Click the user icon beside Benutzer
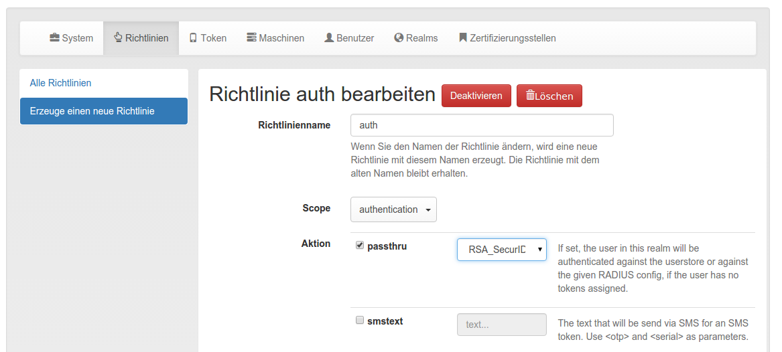Image resolution: width=782 pixels, height=352 pixels. coord(329,38)
